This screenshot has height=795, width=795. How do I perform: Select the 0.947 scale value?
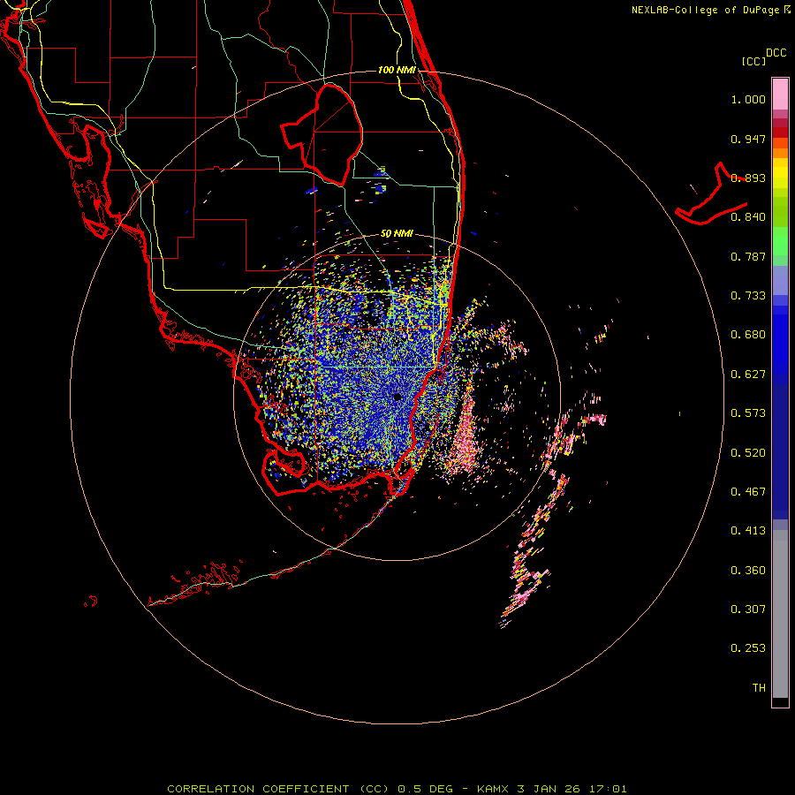(748, 139)
